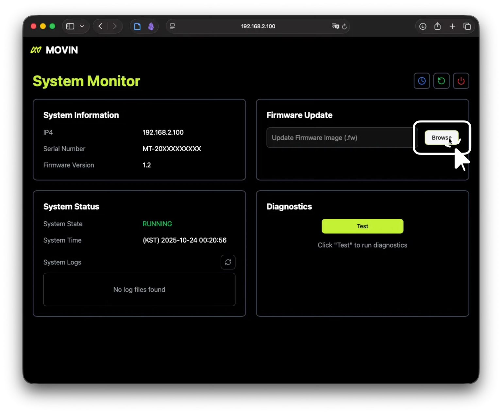Click the translate icon in address bar
This screenshot has width=502, height=414.
[335, 26]
